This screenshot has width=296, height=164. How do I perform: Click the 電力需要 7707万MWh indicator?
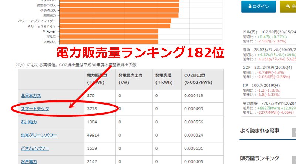[269, 103]
